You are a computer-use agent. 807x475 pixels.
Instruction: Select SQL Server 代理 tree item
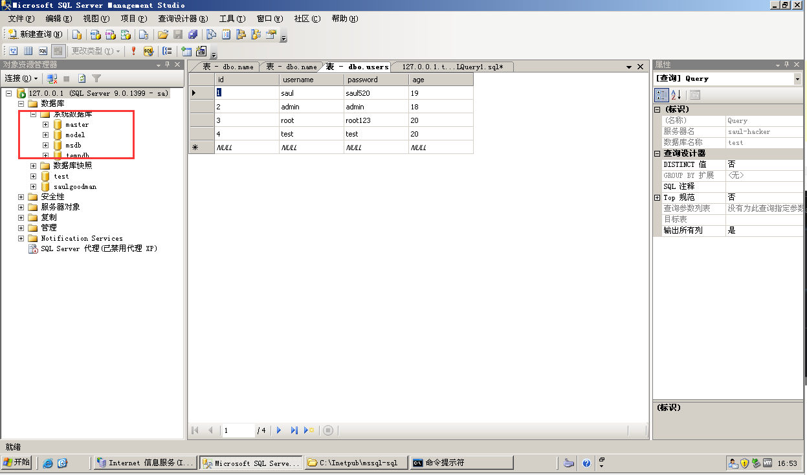(x=99, y=249)
